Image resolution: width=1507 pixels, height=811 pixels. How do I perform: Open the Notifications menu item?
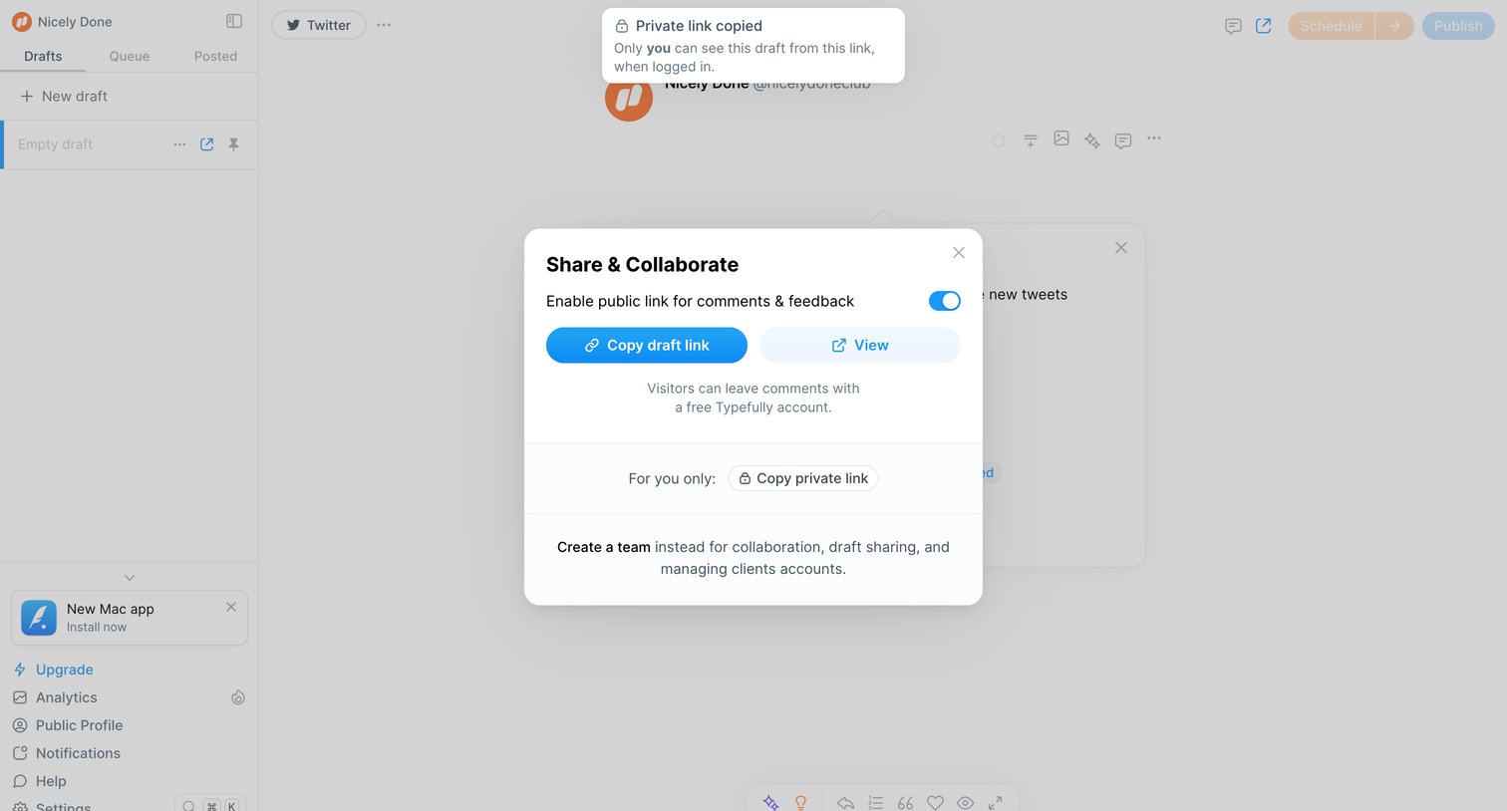coord(68,753)
